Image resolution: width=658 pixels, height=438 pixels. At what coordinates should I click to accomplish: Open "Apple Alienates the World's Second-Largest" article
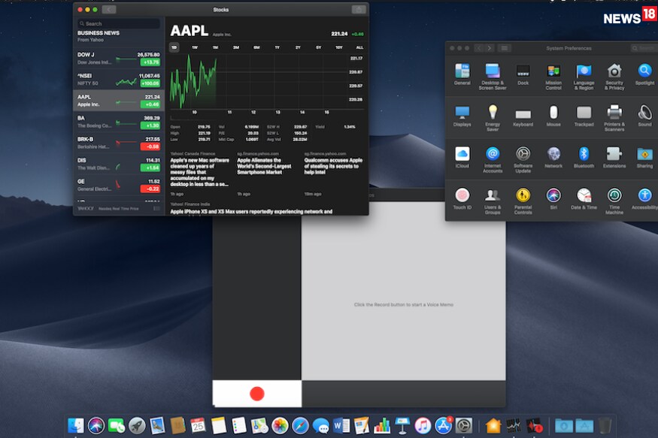click(265, 174)
